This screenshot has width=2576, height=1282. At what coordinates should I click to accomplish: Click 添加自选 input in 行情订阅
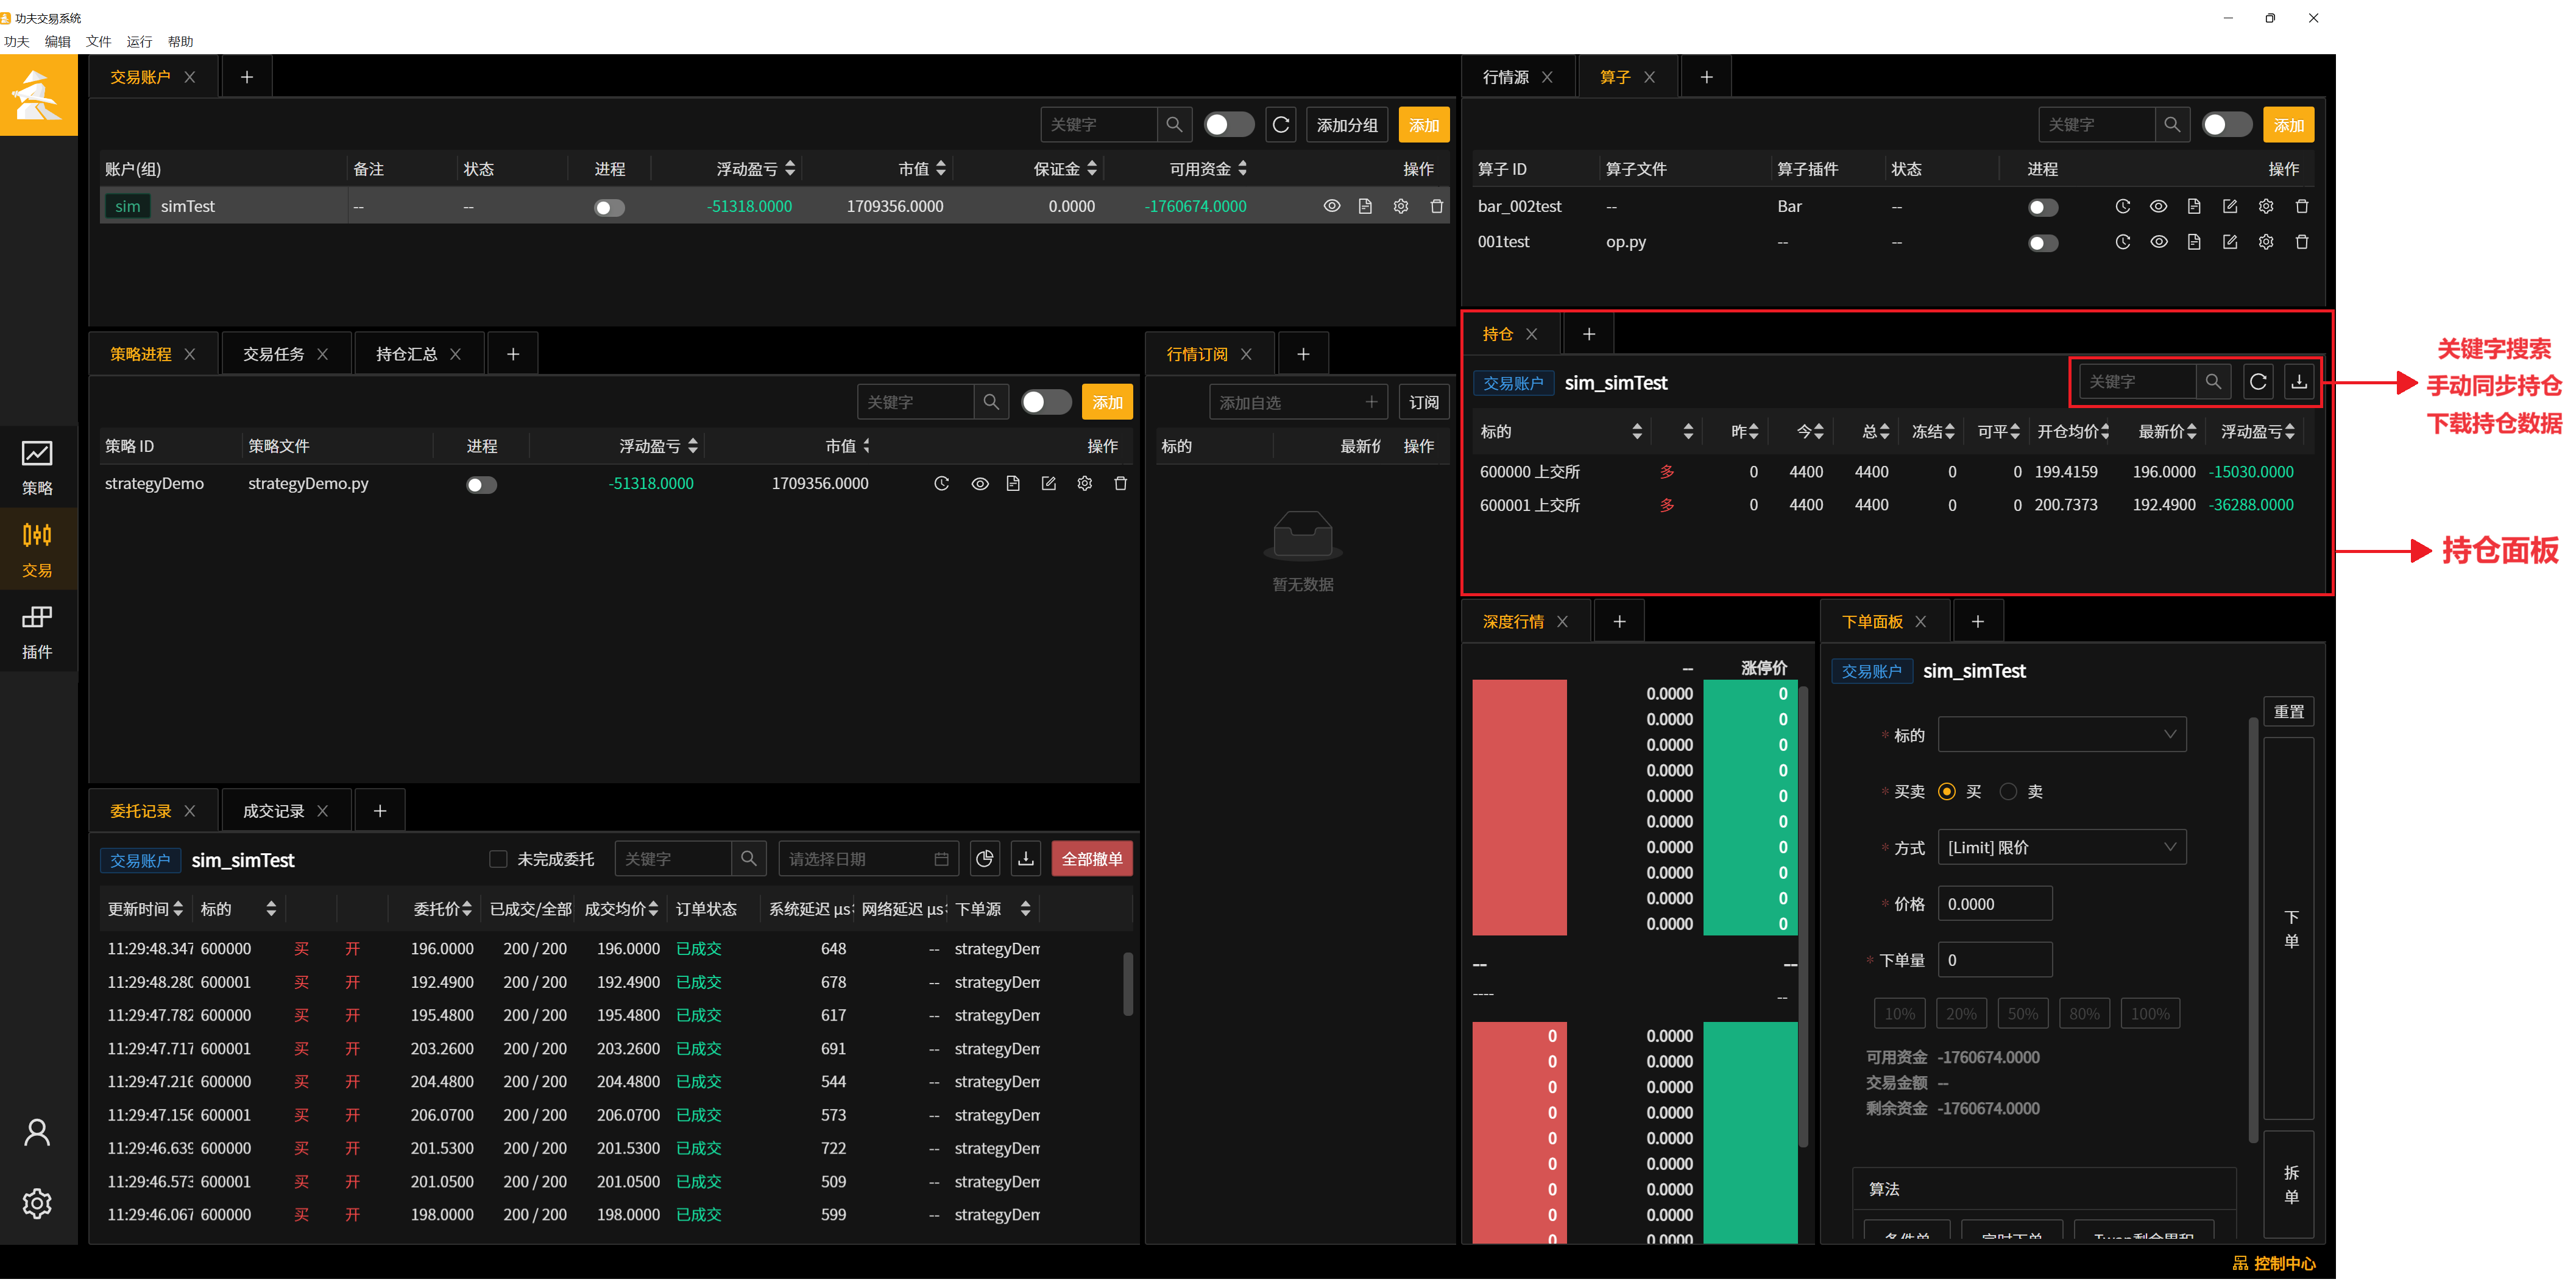(1297, 403)
